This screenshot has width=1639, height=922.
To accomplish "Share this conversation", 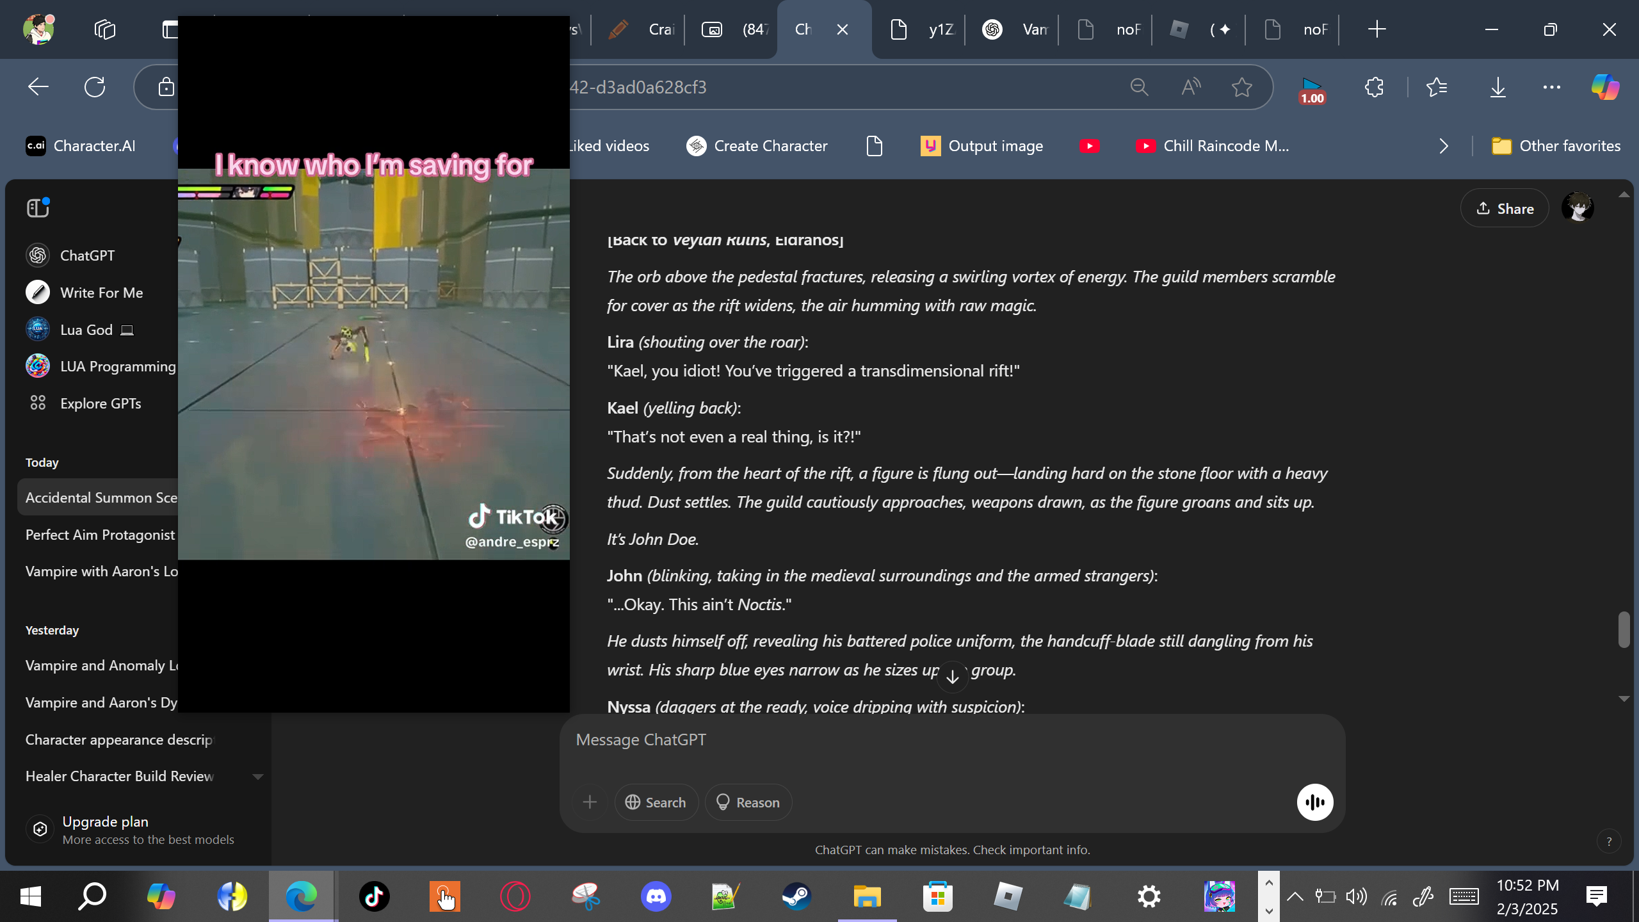I will (x=1505, y=208).
